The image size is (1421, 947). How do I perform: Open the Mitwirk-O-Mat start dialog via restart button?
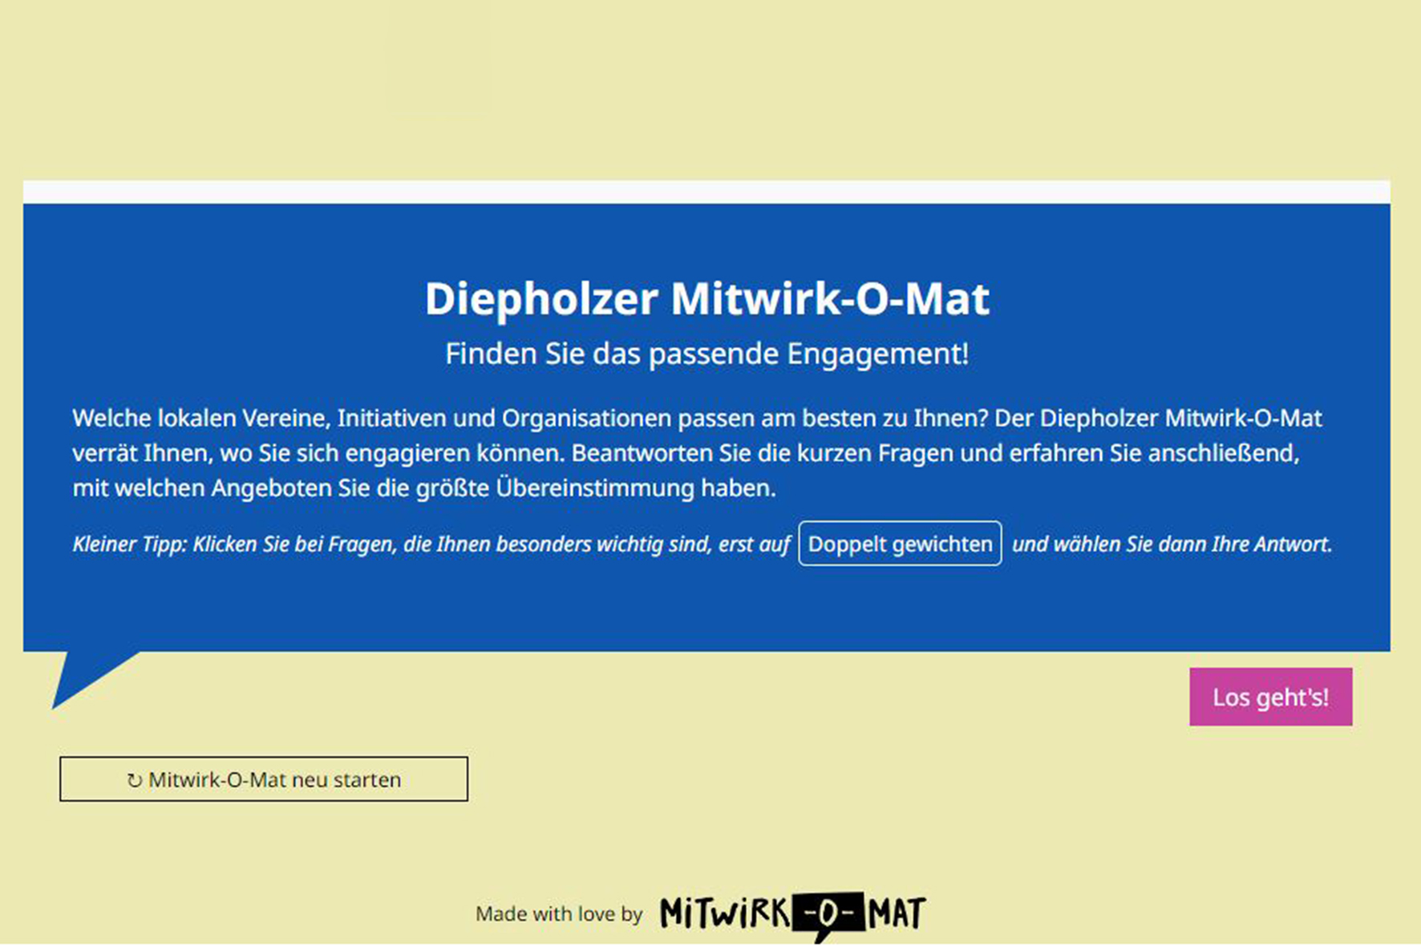(x=263, y=779)
